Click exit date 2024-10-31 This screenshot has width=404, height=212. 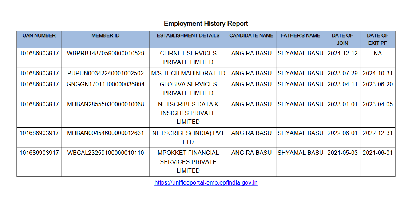click(377, 74)
